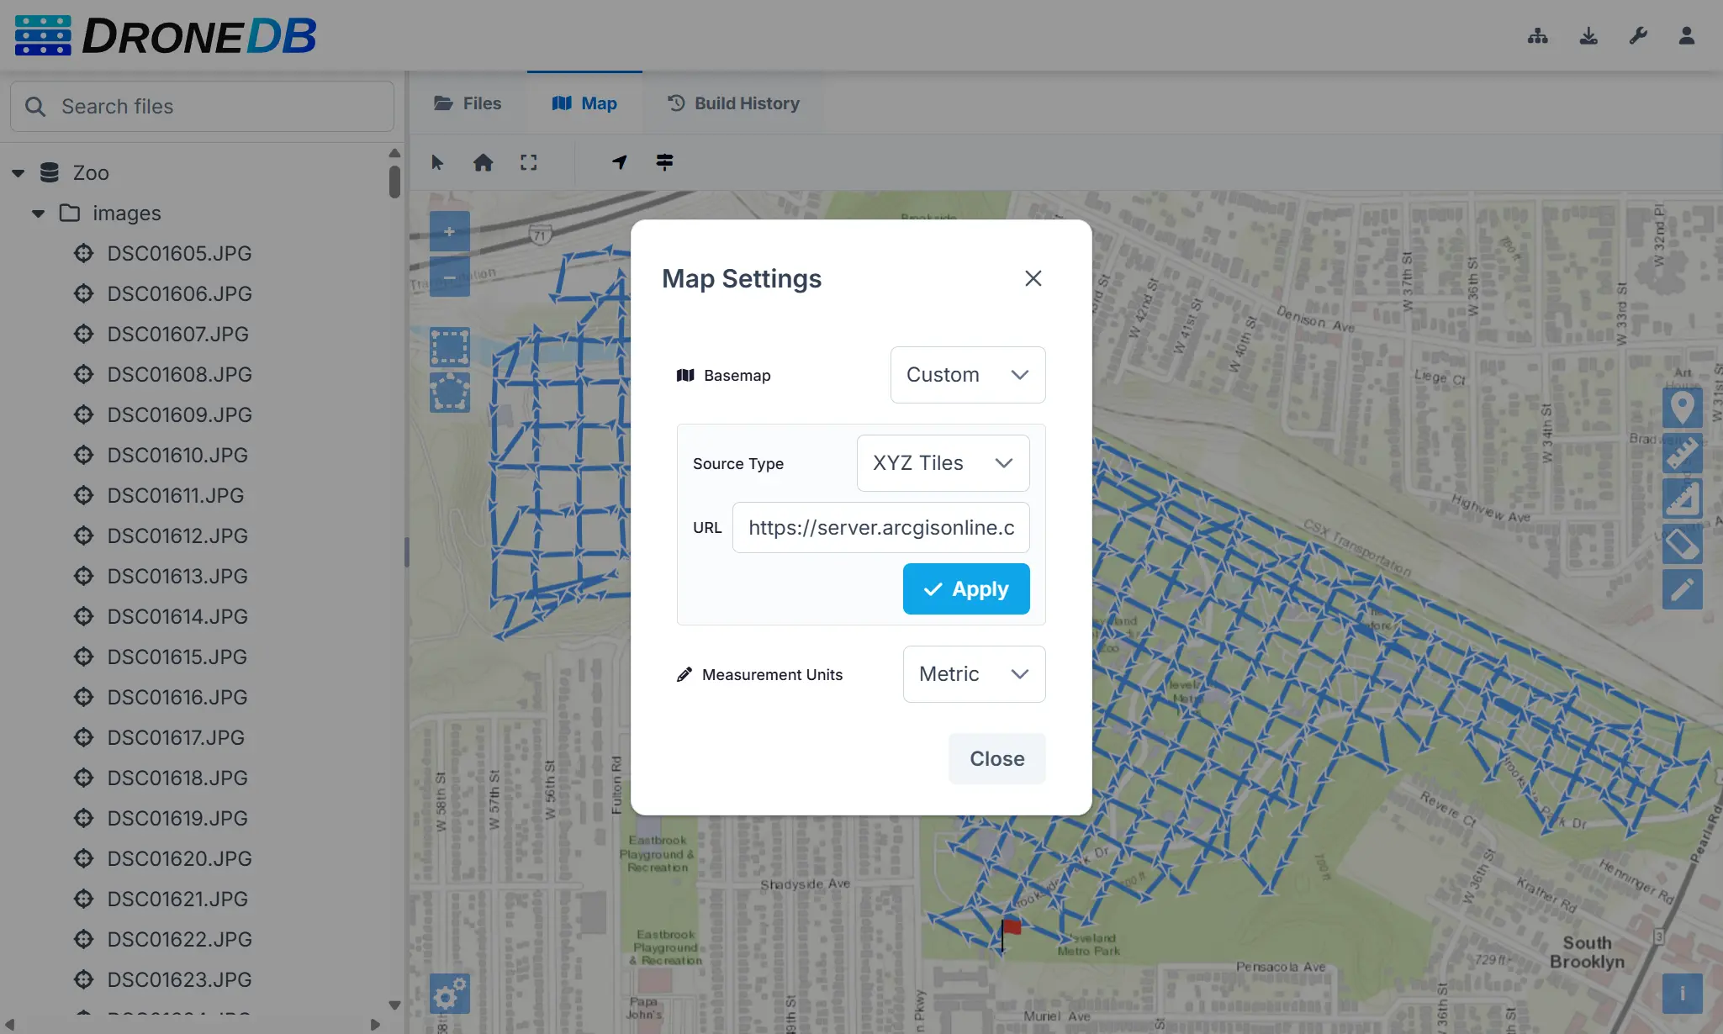Collapse the images folder
Screen dimensions: 1723x1034
point(38,214)
